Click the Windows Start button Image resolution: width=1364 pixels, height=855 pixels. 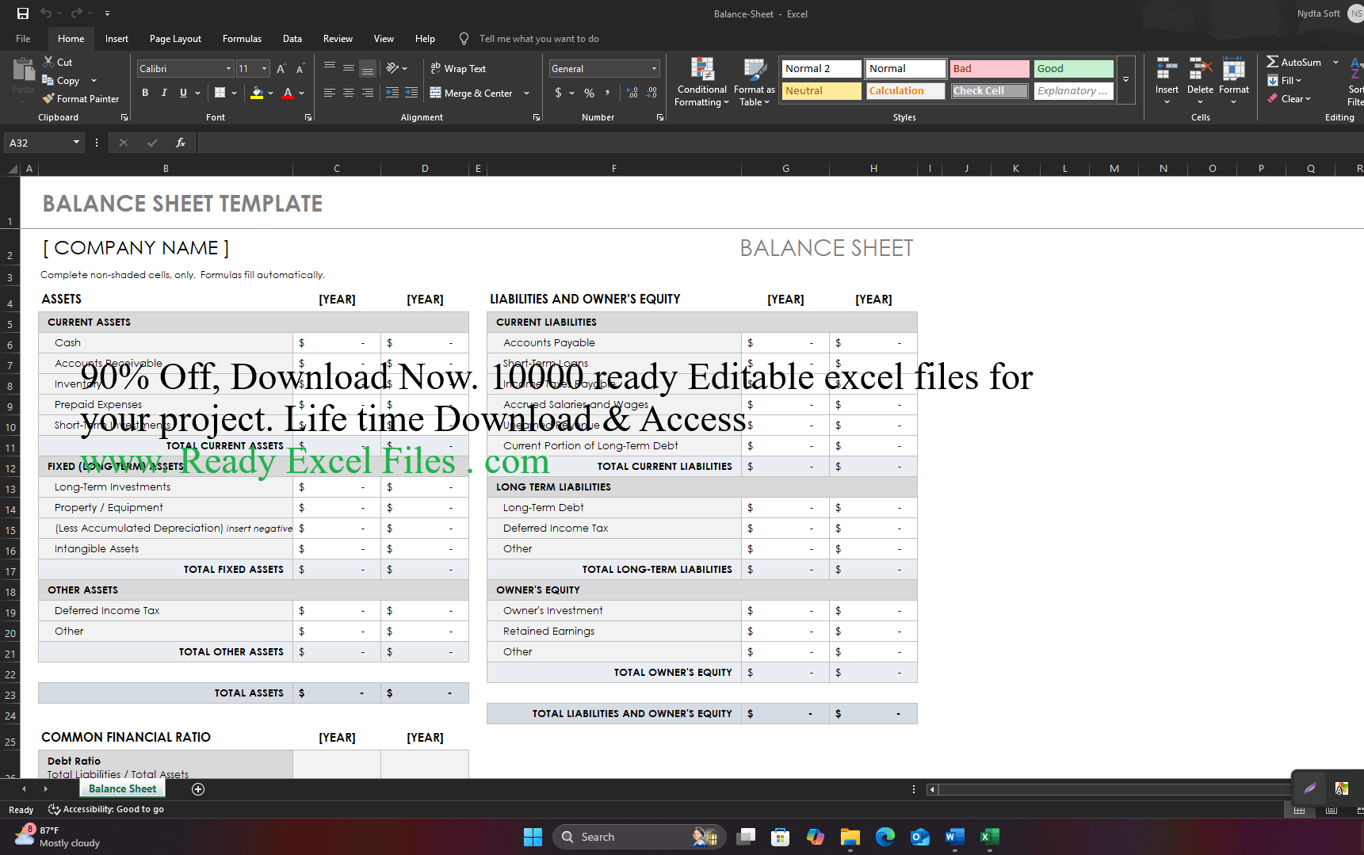[x=533, y=837]
